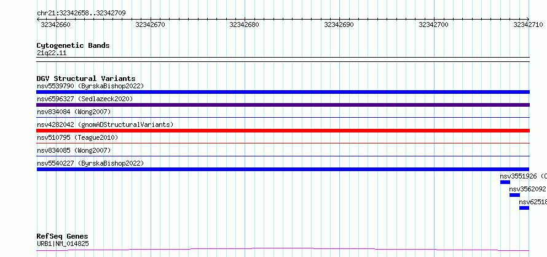Open variant nsv5540227 (ByrskaBishop2022) label

coord(90,163)
